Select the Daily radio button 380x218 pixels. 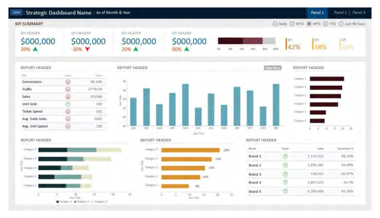point(275,24)
